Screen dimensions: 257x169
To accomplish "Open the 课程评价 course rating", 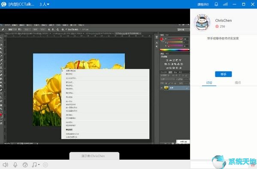I will click(x=203, y=4).
